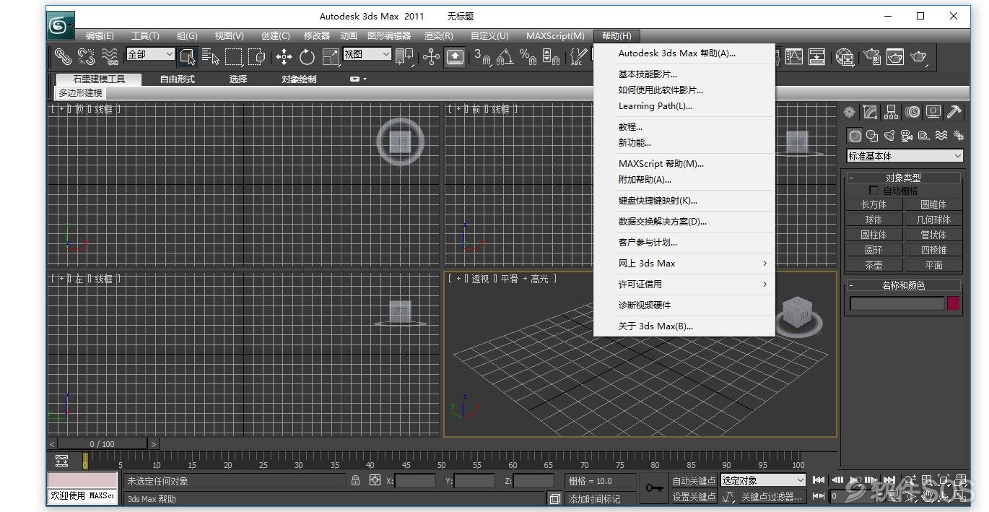
Task: Select the Link objects tool
Action: [x=64, y=56]
